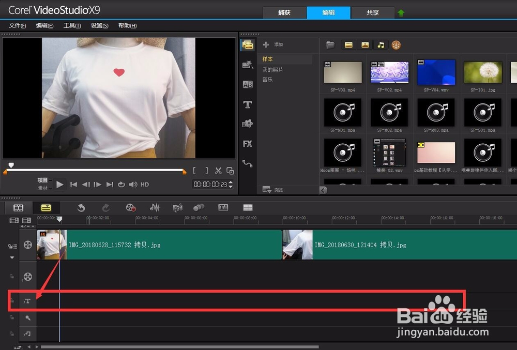The image size is (517, 350).
Task: Click the Overlay track reel icon
Action: 28,277
